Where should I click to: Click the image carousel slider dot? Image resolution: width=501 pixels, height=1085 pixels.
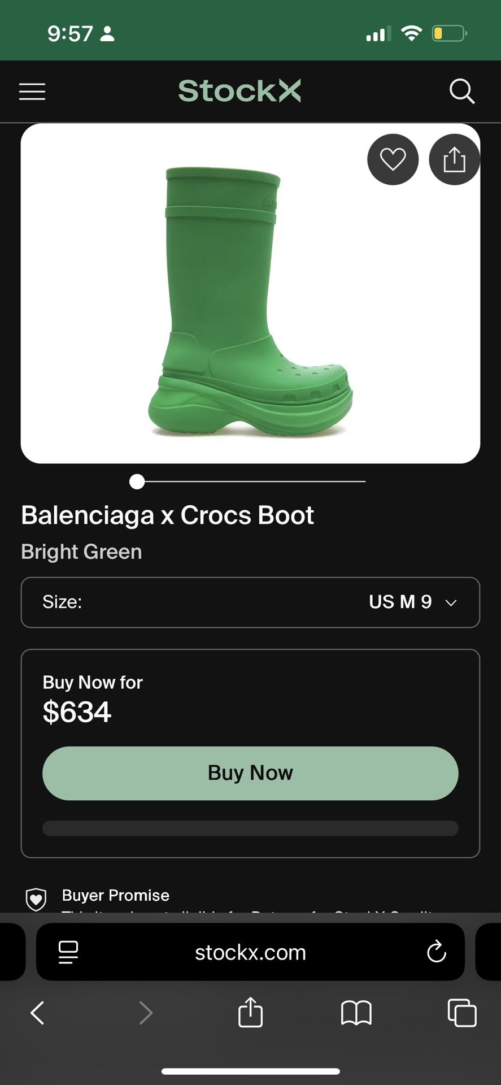pyautogui.click(x=137, y=481)
